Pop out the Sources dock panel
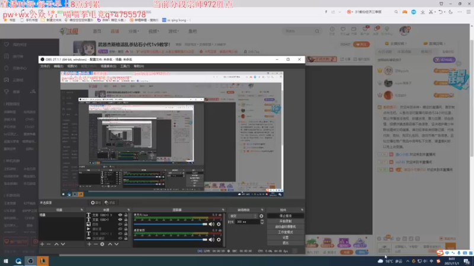The width and height of the screenshot is (474, 266). [x=129, y=210]
